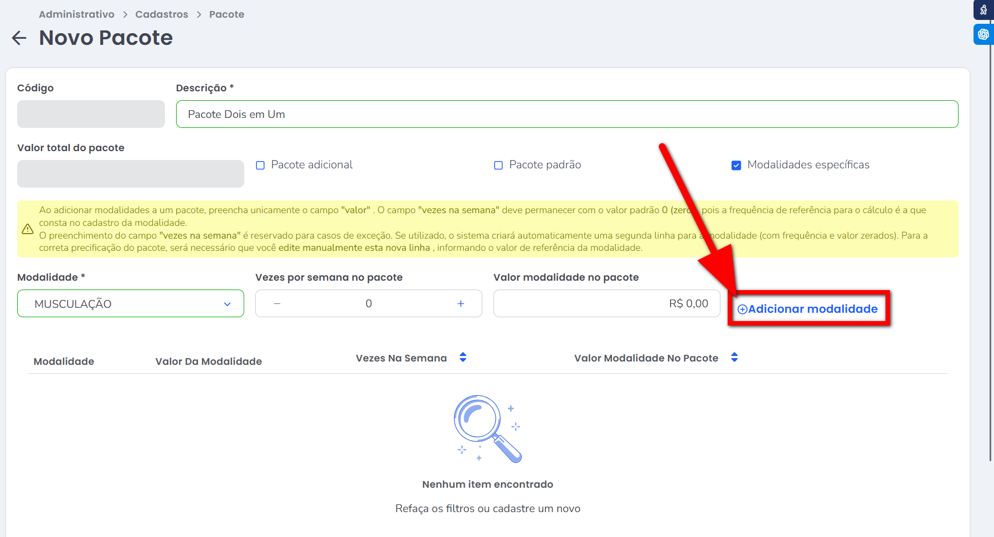Uncheck Modalidades específicas checkbox
The image size is (994, 537).
[x=737, y=166]
